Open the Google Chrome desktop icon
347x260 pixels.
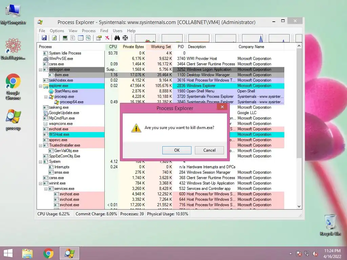(13, 86)
